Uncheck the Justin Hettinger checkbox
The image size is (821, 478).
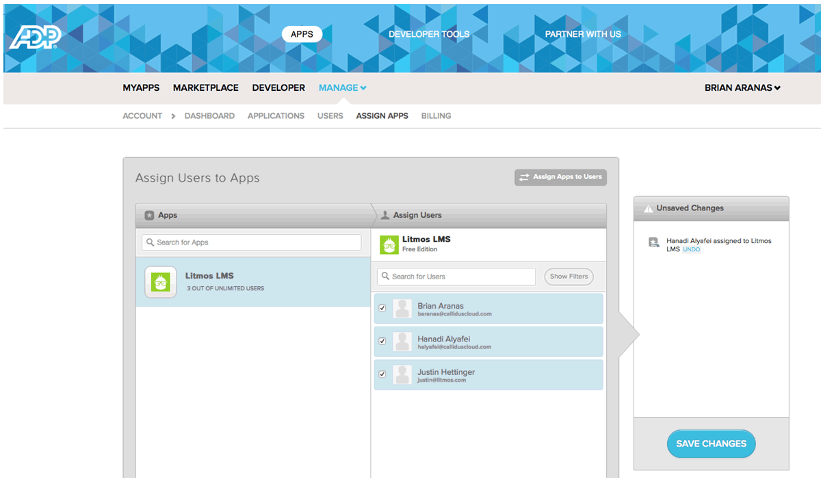click(x=382, y=374)
